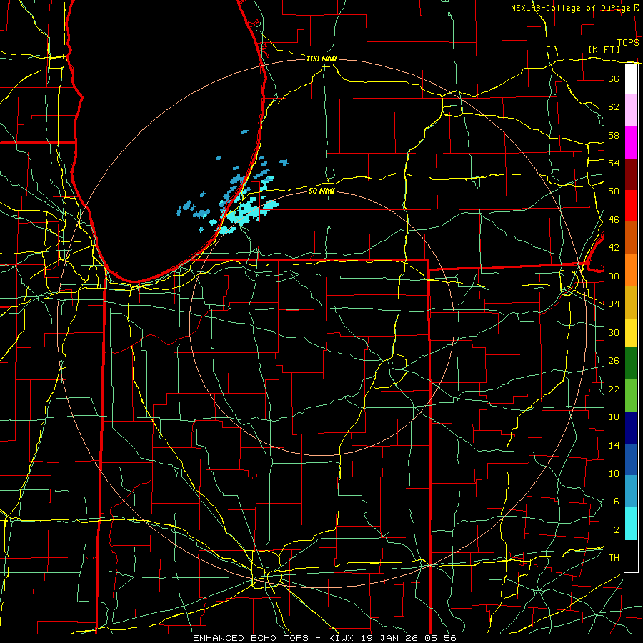Choose the light orange legend swatch

(631, 270)
